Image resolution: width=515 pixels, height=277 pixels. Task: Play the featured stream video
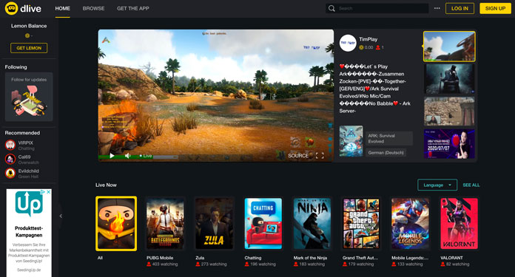click(112, 156)
